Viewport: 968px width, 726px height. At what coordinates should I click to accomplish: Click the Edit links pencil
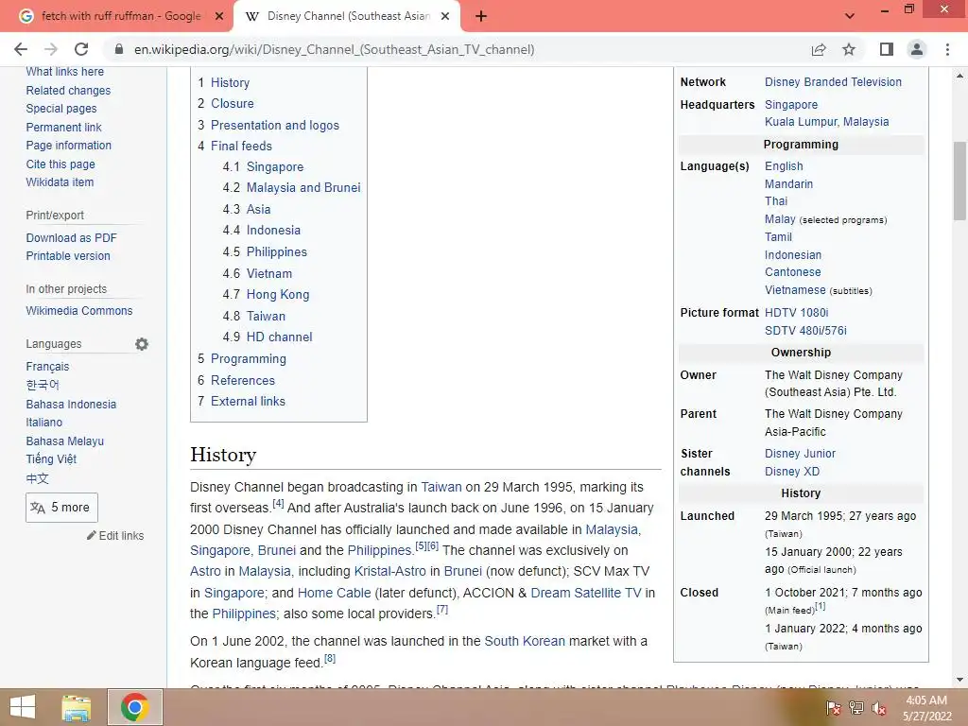[x=115, y=535]
